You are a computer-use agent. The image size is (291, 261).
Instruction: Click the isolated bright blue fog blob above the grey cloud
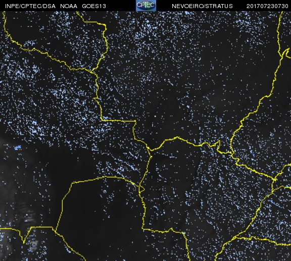[18, 147]
